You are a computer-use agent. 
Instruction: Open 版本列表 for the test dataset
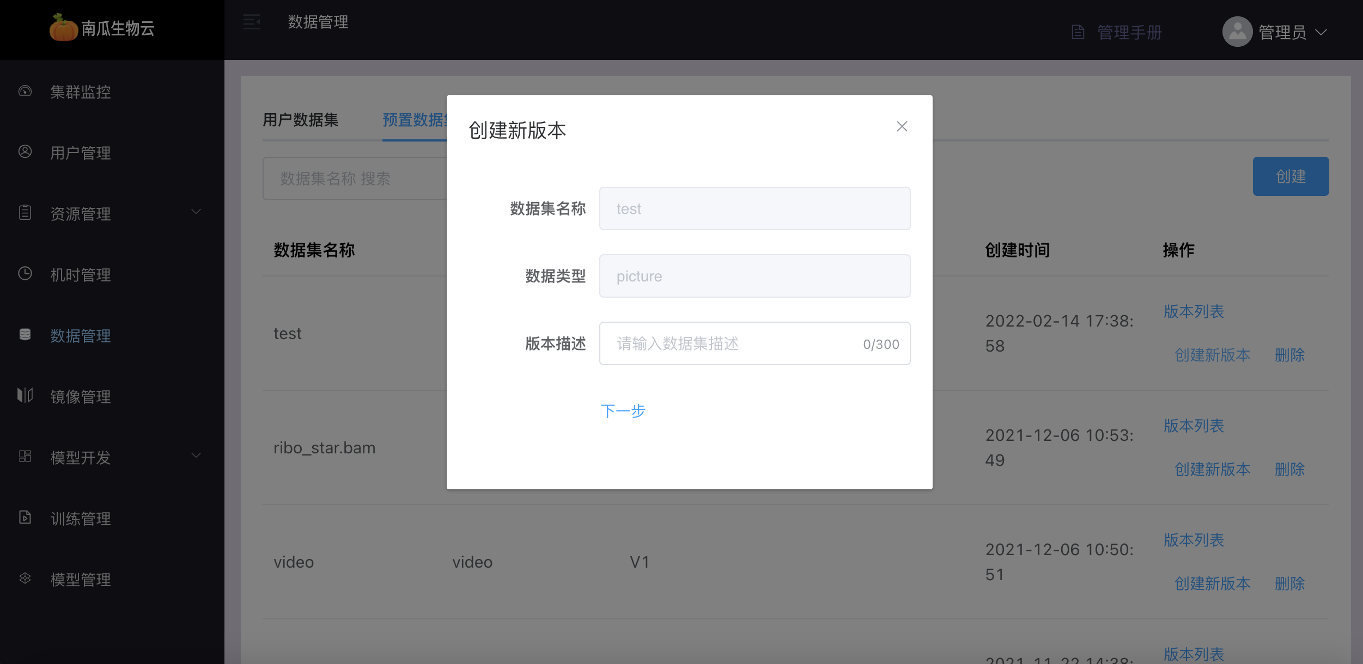(1194, 311)
